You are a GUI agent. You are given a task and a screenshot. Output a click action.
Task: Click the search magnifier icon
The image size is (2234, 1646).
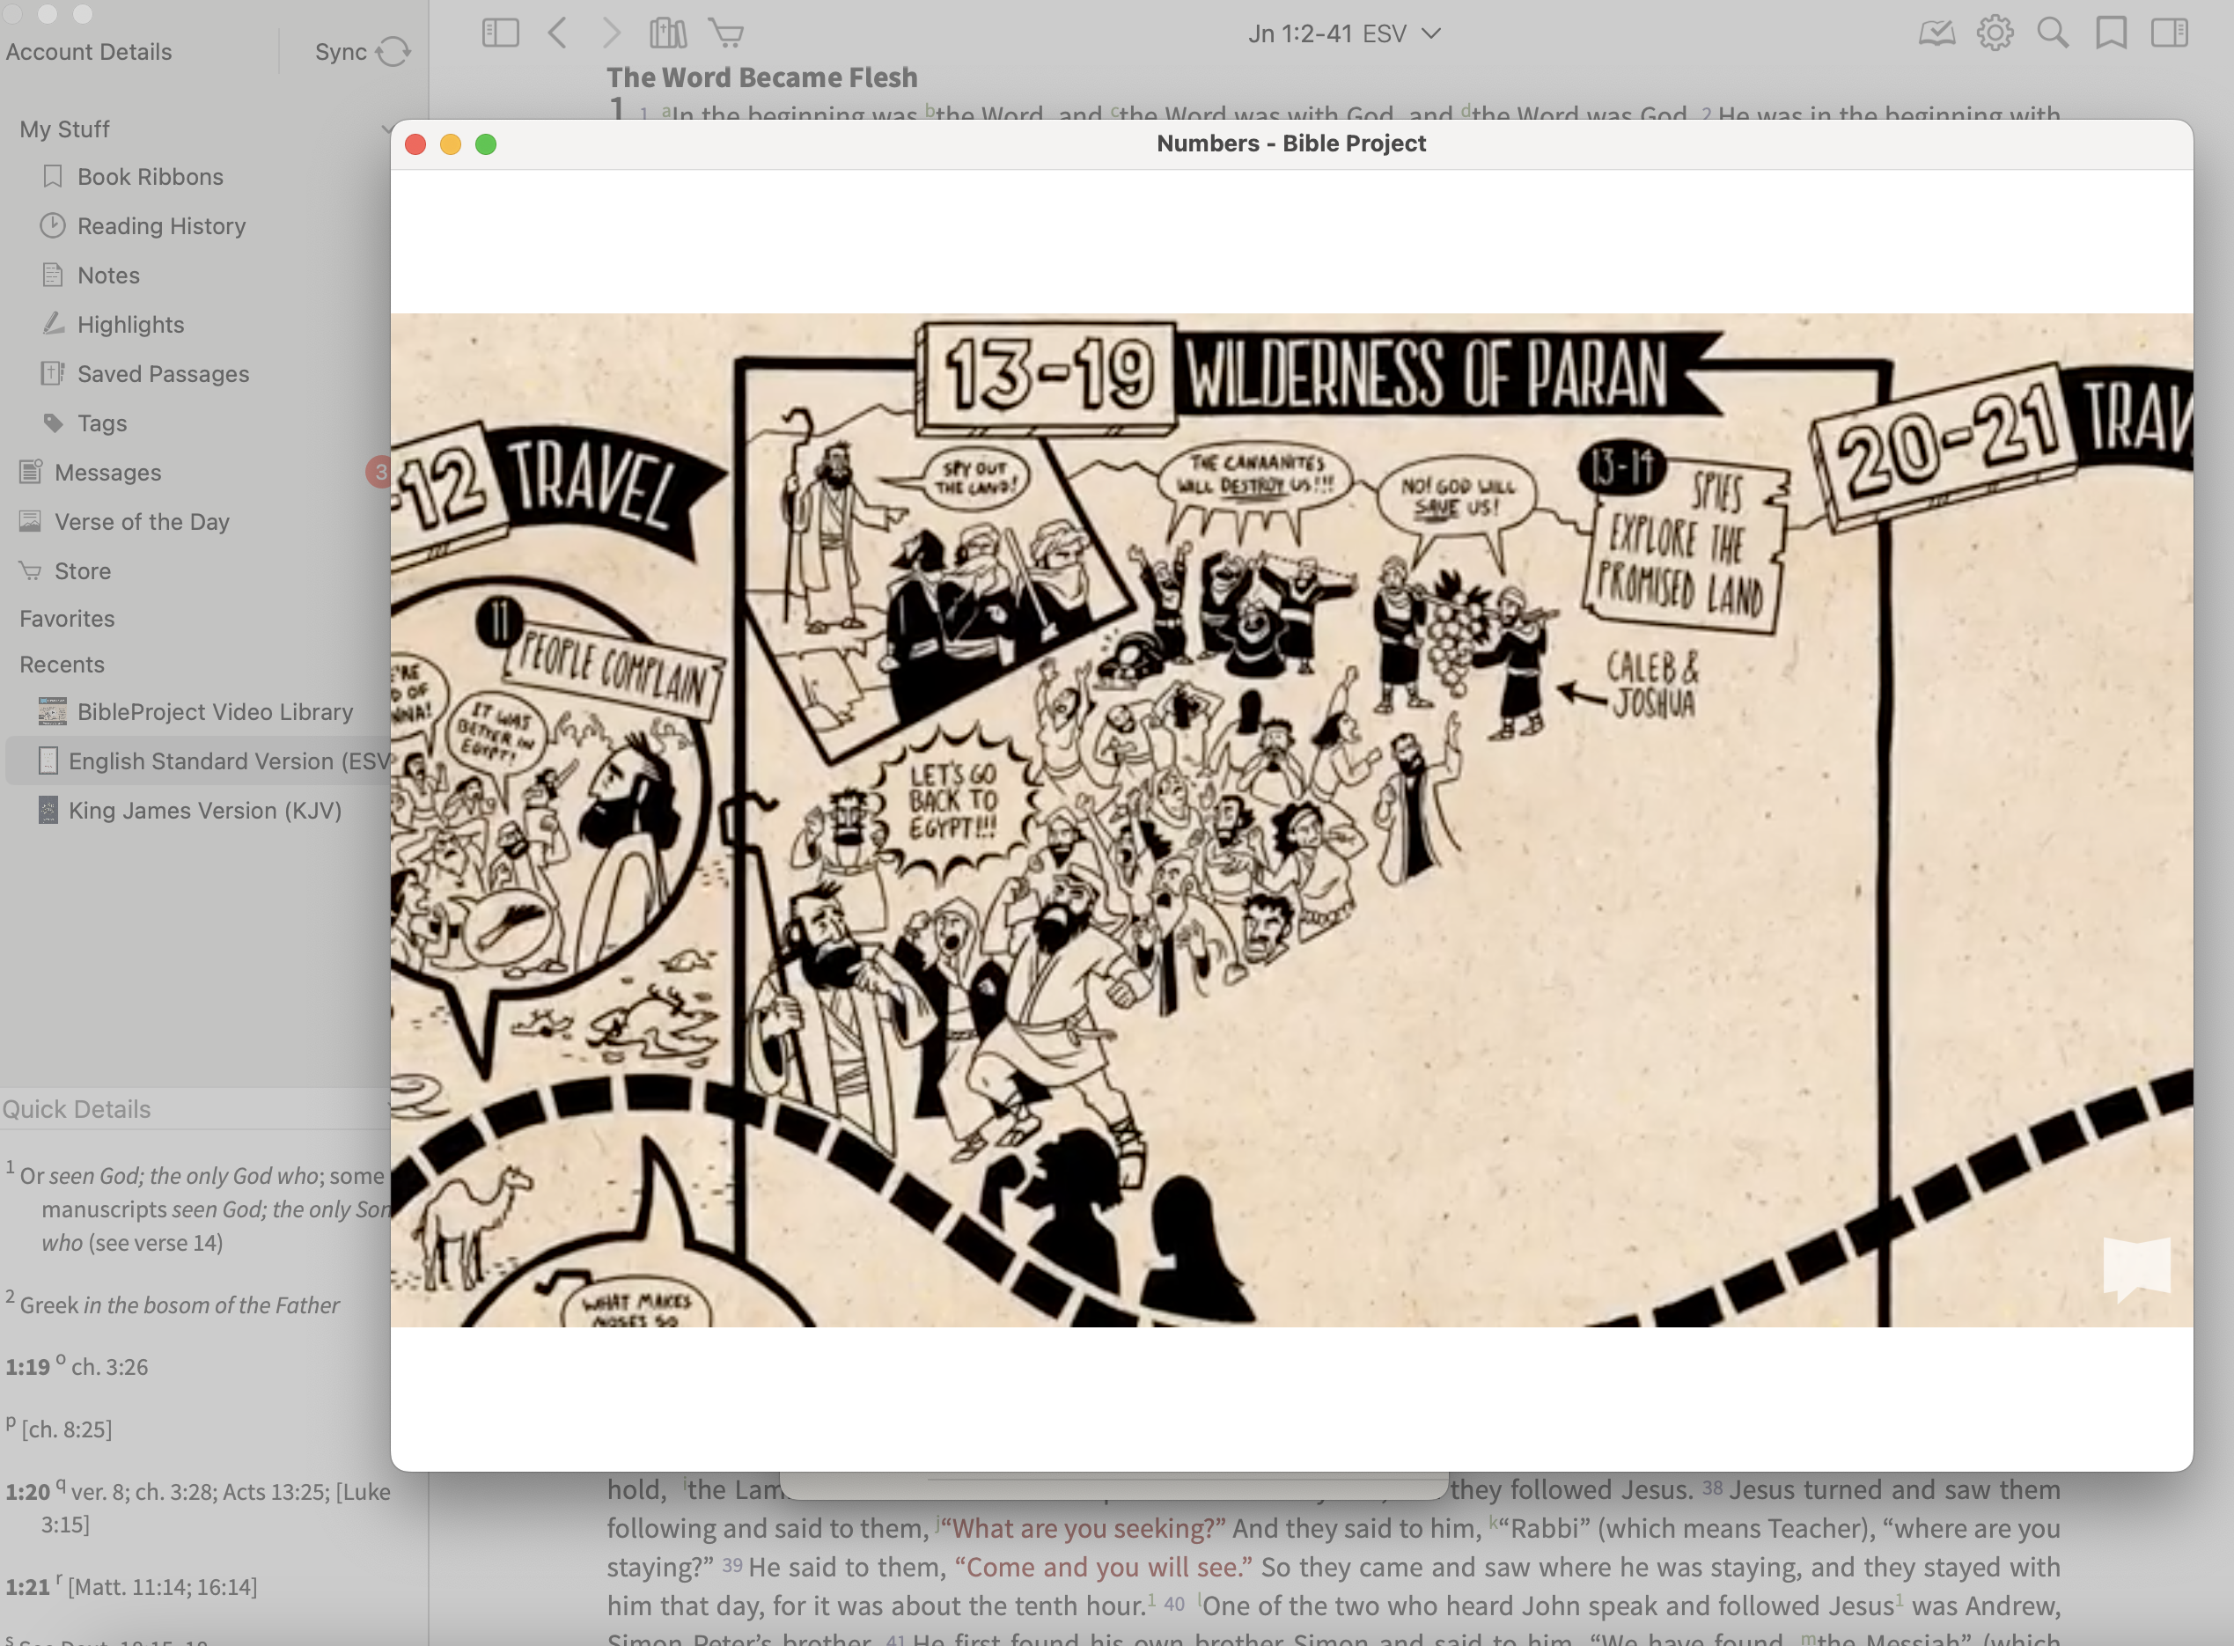[x=2053, y=33]
